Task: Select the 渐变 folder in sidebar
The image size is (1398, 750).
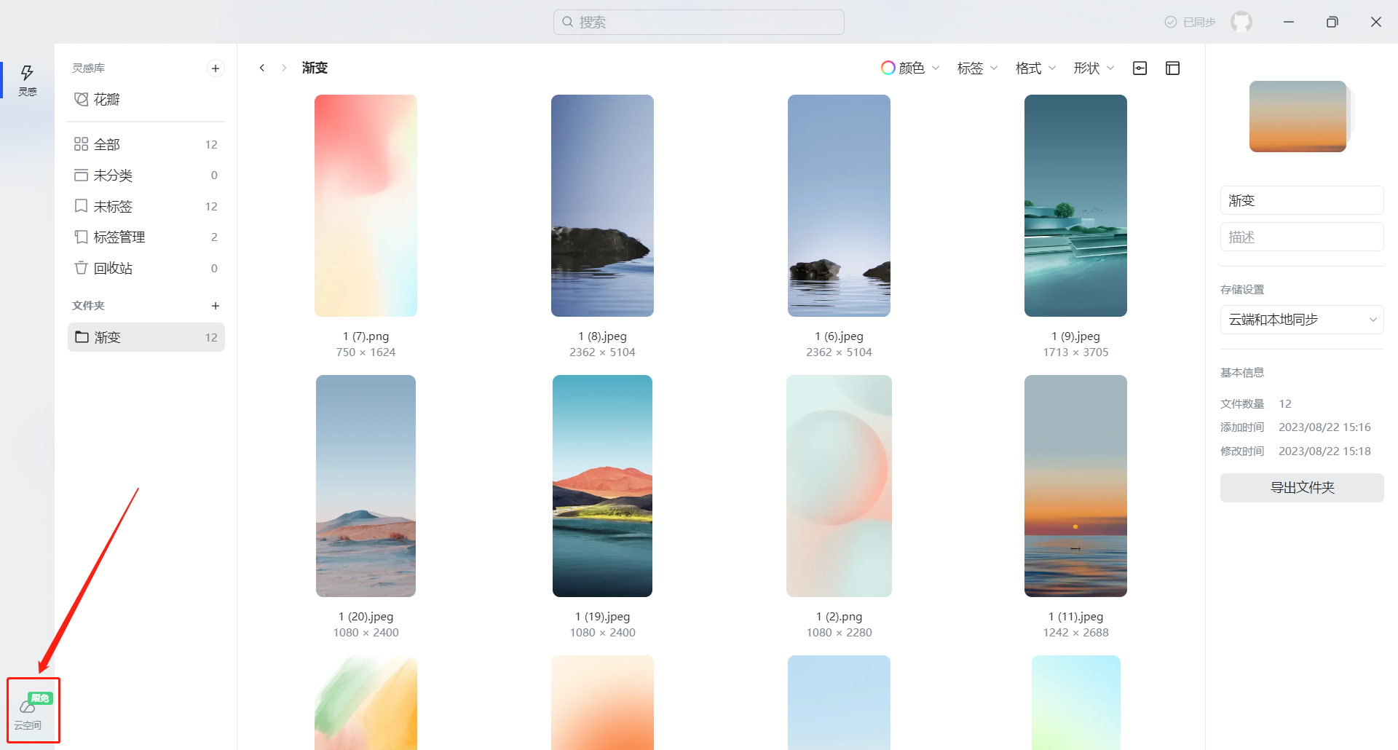Action: tap(146, 337)
